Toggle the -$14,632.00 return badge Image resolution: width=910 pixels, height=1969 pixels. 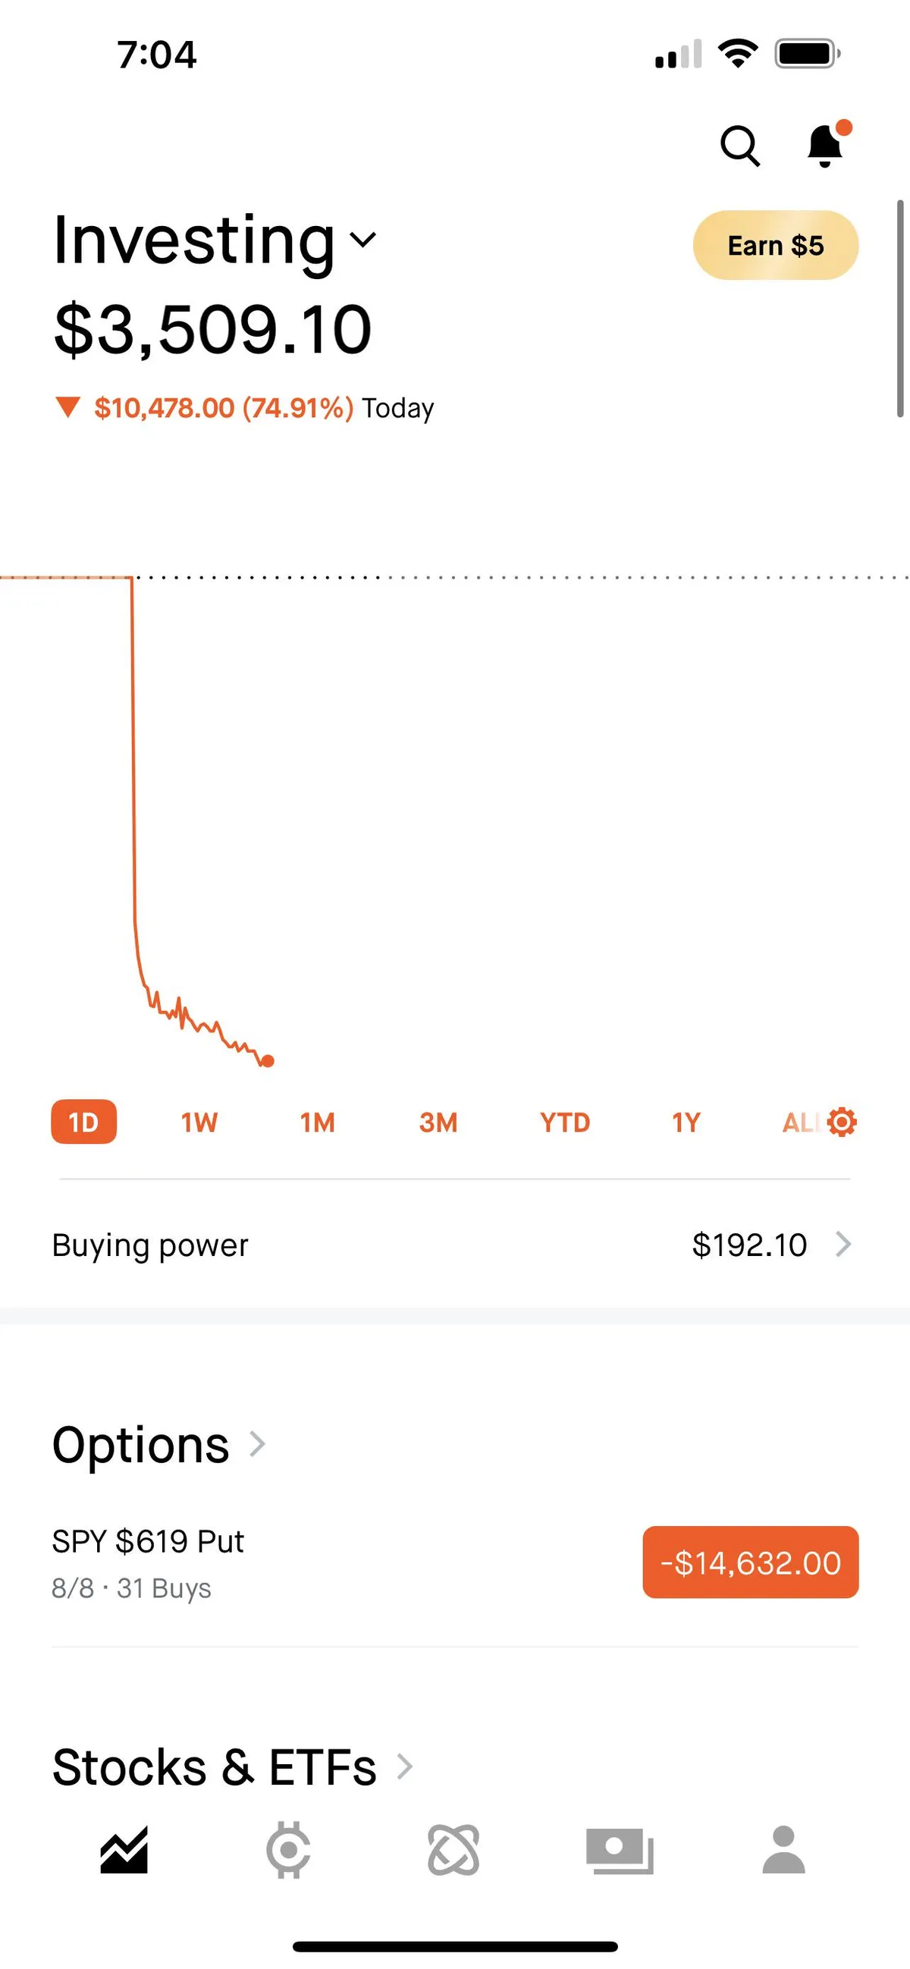point(750,1562)
